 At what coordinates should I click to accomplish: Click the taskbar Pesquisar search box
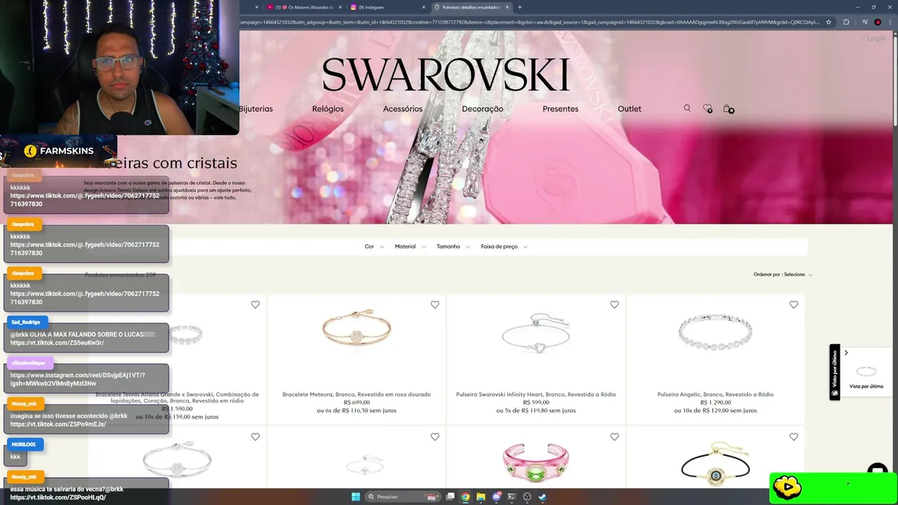[x=404, y=497]
